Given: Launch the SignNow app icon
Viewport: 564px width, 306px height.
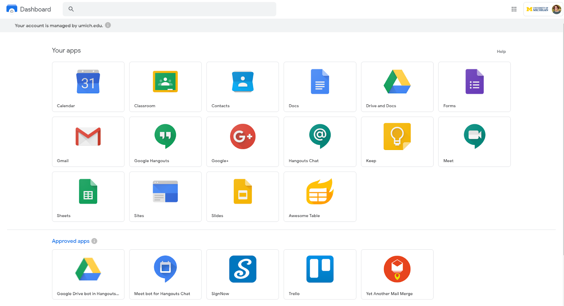Looking at the screenshot, I should click(x=243, y=269).
